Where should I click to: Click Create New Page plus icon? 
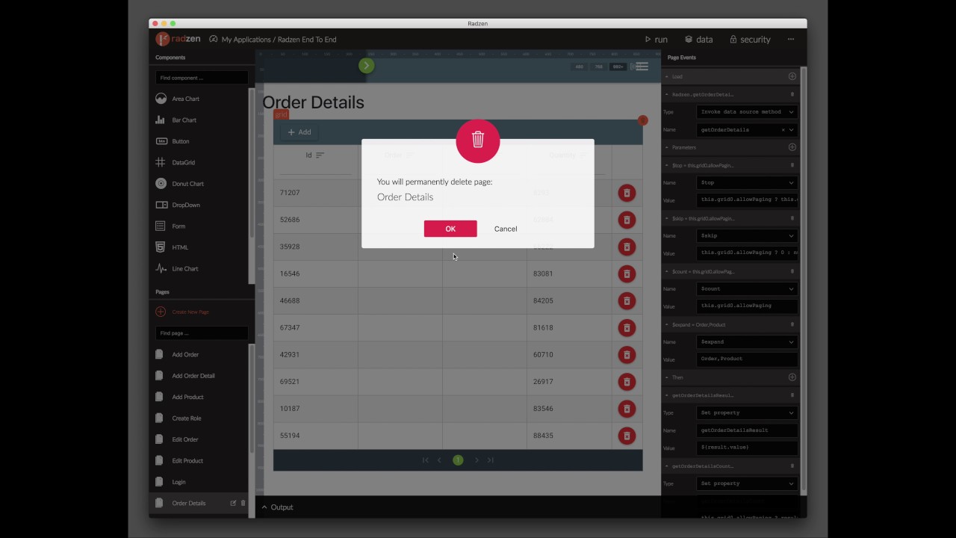click(x=161, y=312)
